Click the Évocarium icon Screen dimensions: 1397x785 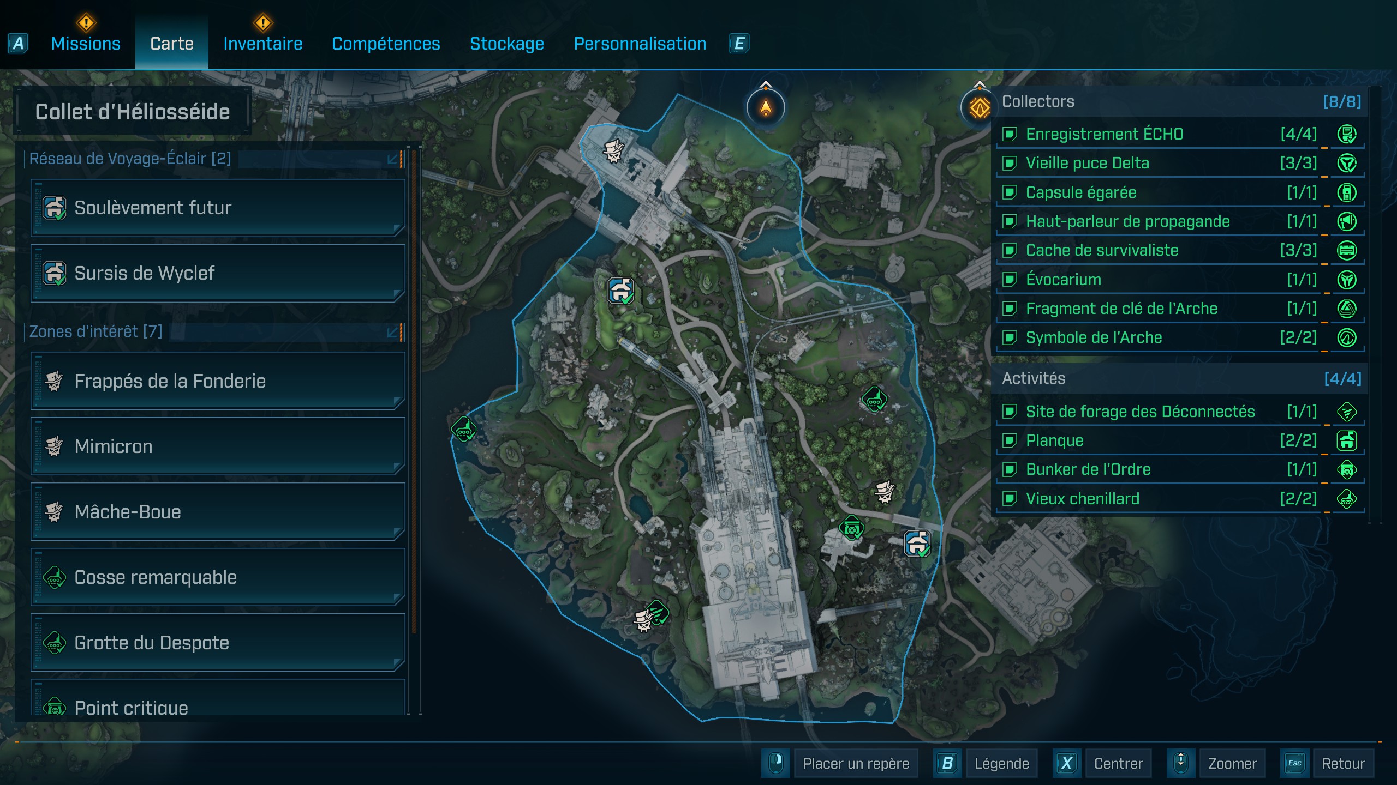pyautogui.click(x=1347, y=280)
